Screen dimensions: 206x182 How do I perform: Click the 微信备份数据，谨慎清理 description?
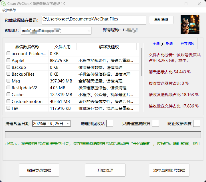click(100, 67)
